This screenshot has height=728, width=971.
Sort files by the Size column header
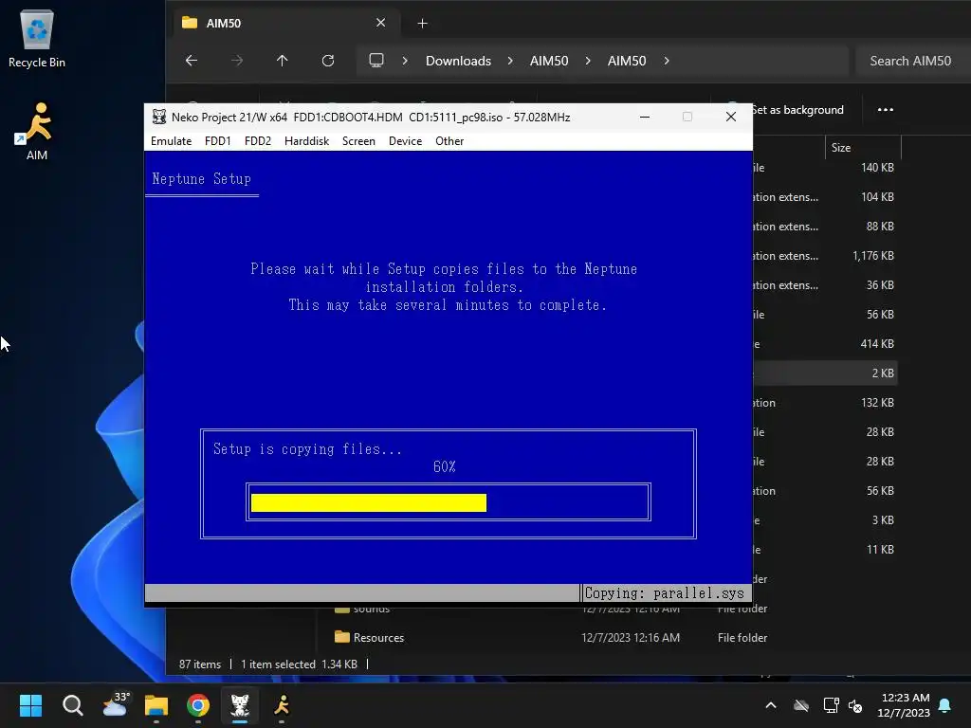tap(863, 147)
